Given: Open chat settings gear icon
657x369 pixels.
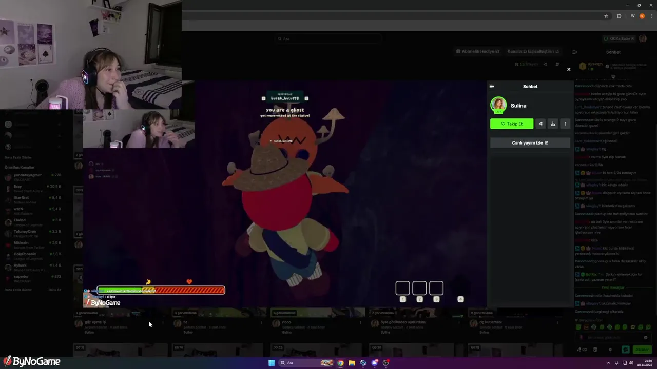Looking at the screenshot, I should [x=610, y=350].
